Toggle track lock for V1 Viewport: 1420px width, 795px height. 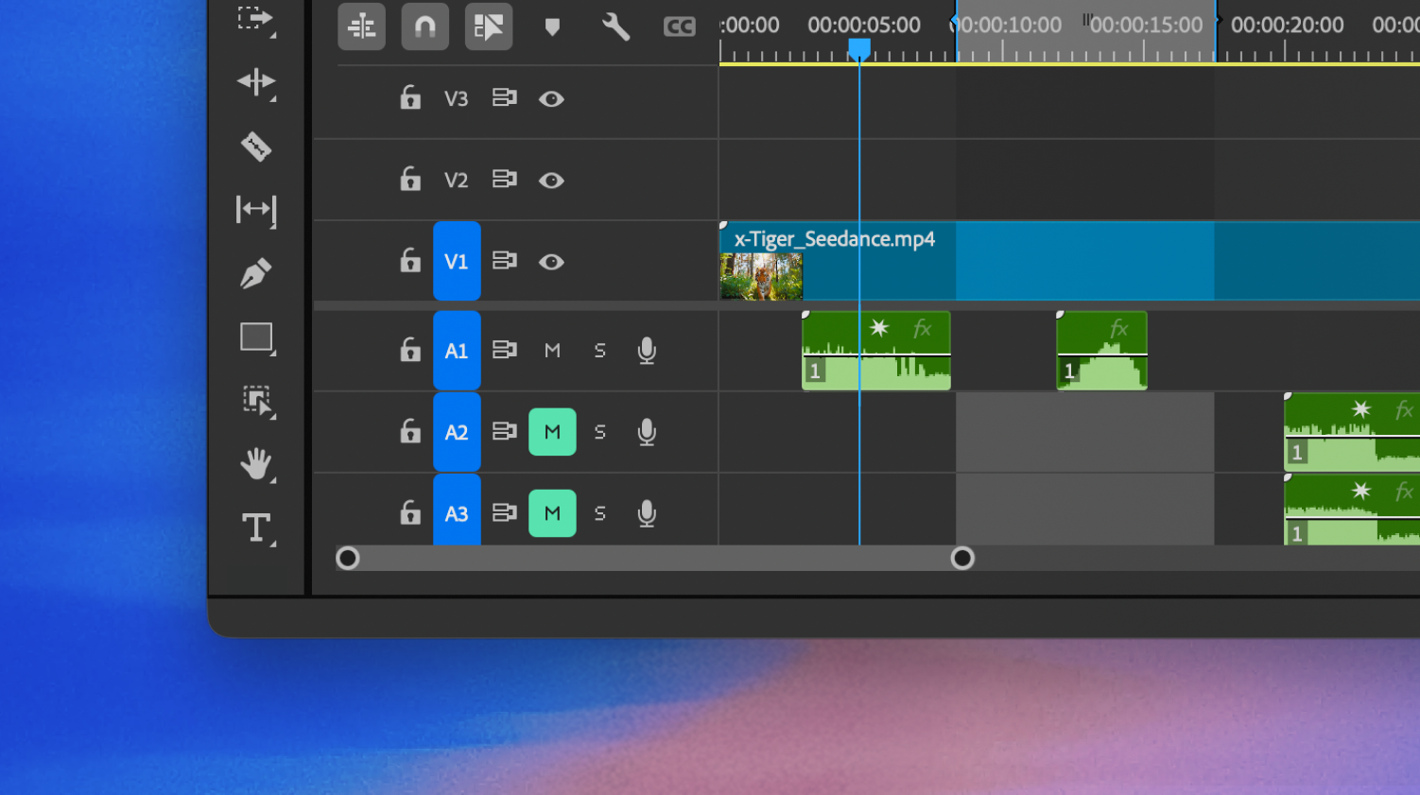pos(410,261)
